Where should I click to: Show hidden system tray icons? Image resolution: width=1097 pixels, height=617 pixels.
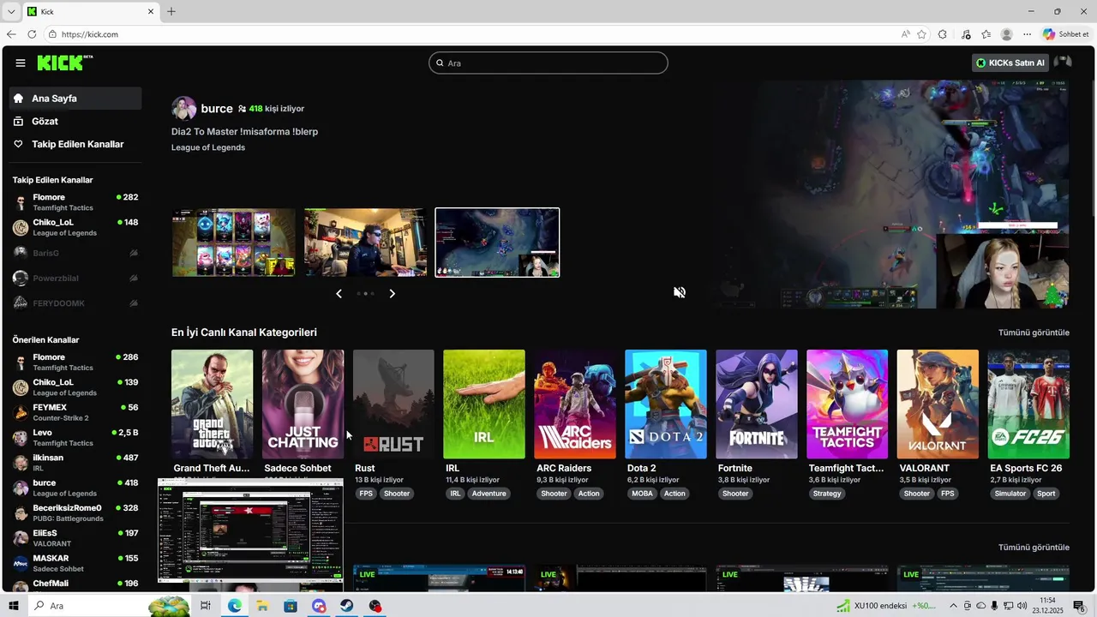point(955,606)
